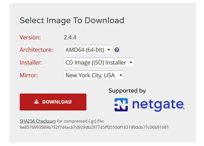Click the Architecture label

coord(36,50)
